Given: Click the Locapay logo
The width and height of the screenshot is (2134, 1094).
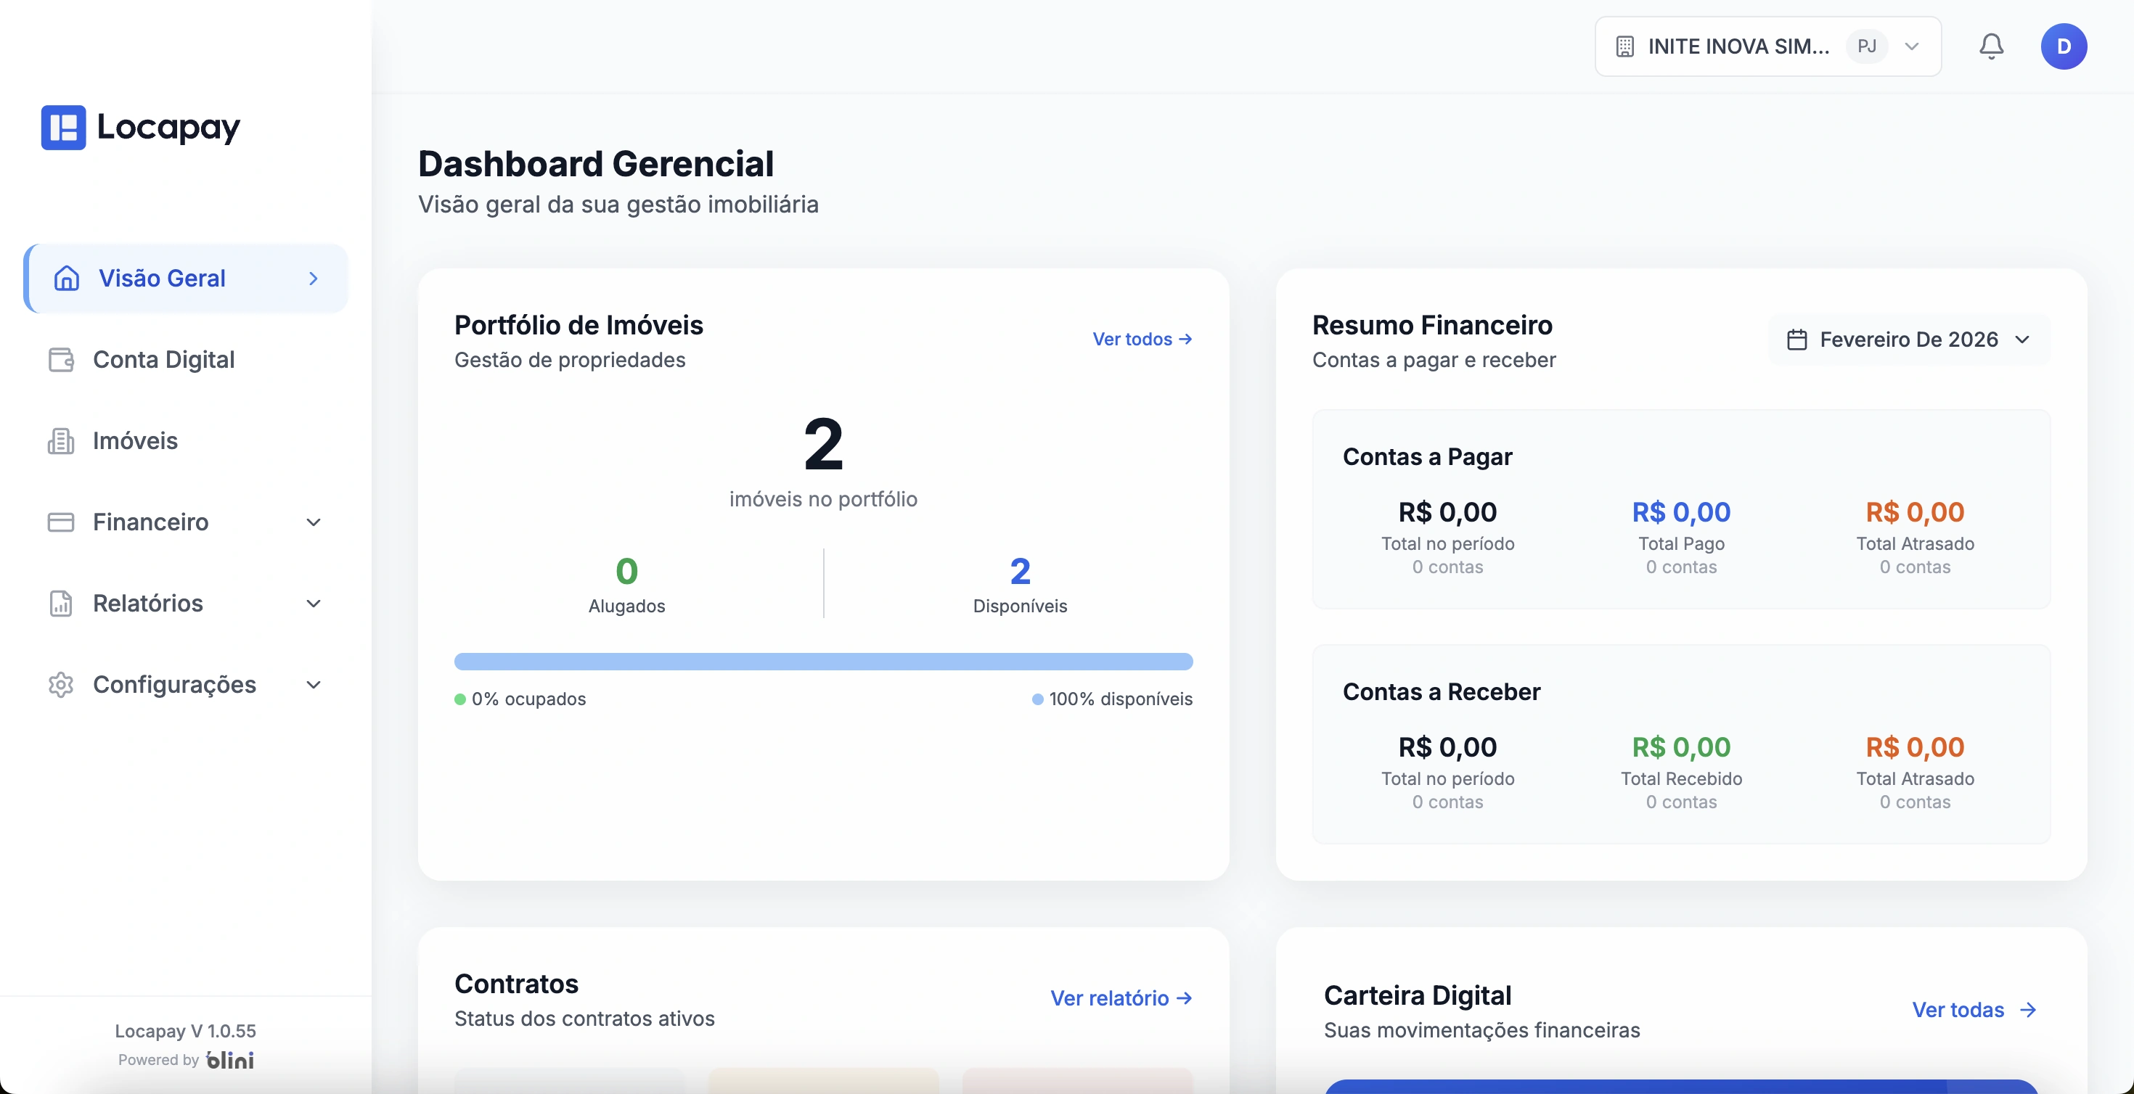Looking at the screenshot, I should [139, 128].
